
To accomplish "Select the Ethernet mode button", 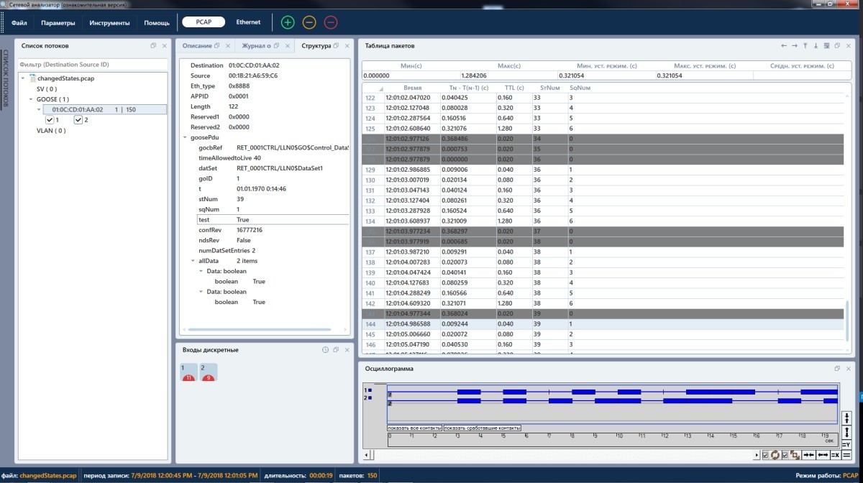I will tap(249, 22).
